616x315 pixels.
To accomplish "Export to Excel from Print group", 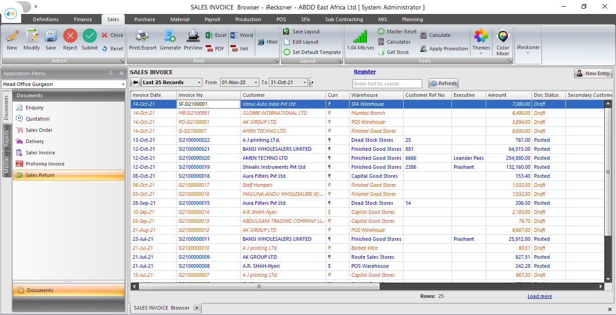I will coord(216,35).
